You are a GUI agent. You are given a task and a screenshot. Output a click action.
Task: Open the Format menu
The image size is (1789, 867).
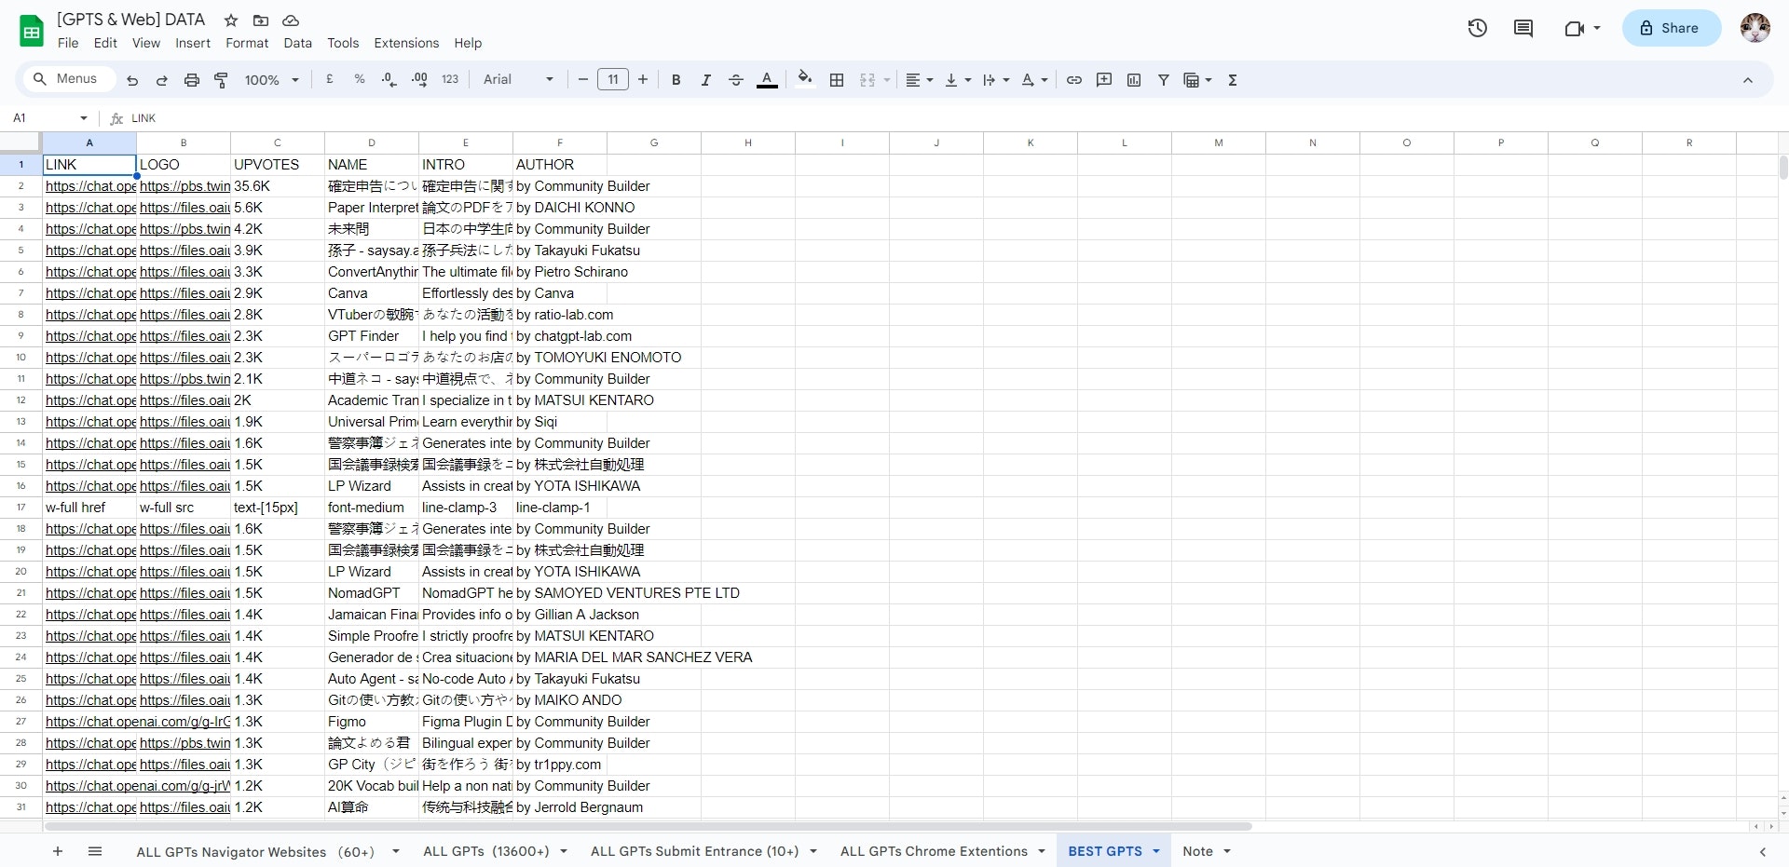coord(247,43)
